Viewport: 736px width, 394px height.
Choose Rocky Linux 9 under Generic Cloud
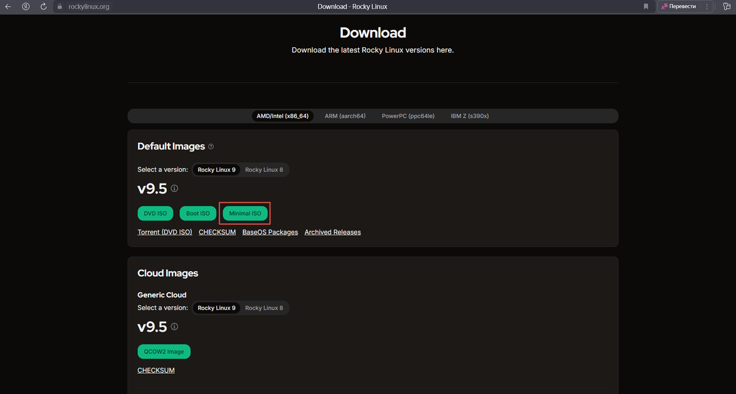coord(217,308)
